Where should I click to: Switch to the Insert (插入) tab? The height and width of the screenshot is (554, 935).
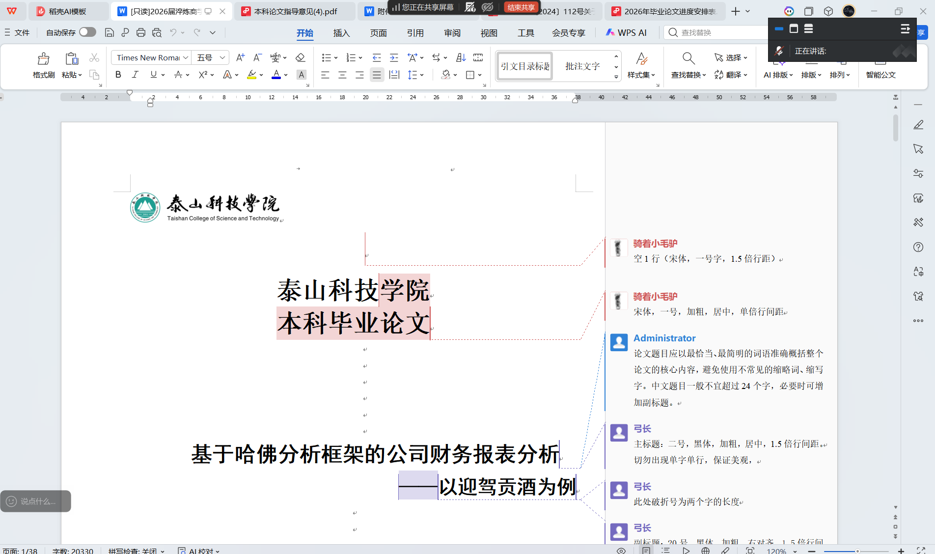[x=341, y=33]
